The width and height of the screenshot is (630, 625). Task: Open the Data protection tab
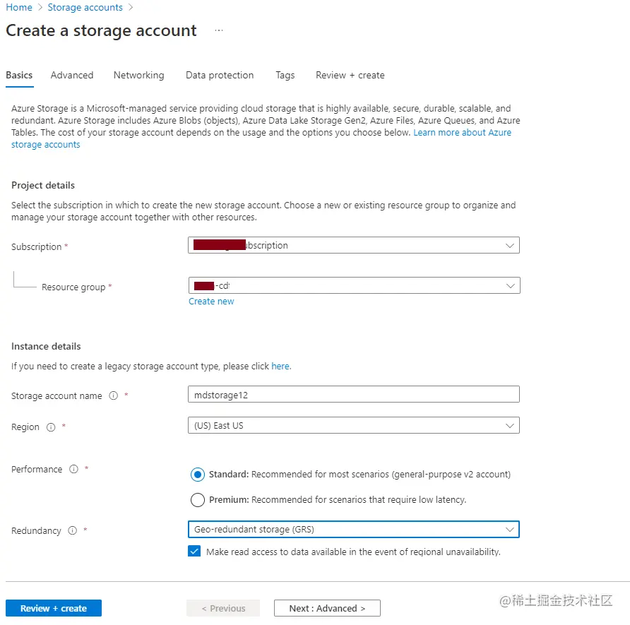coord(218,75)
